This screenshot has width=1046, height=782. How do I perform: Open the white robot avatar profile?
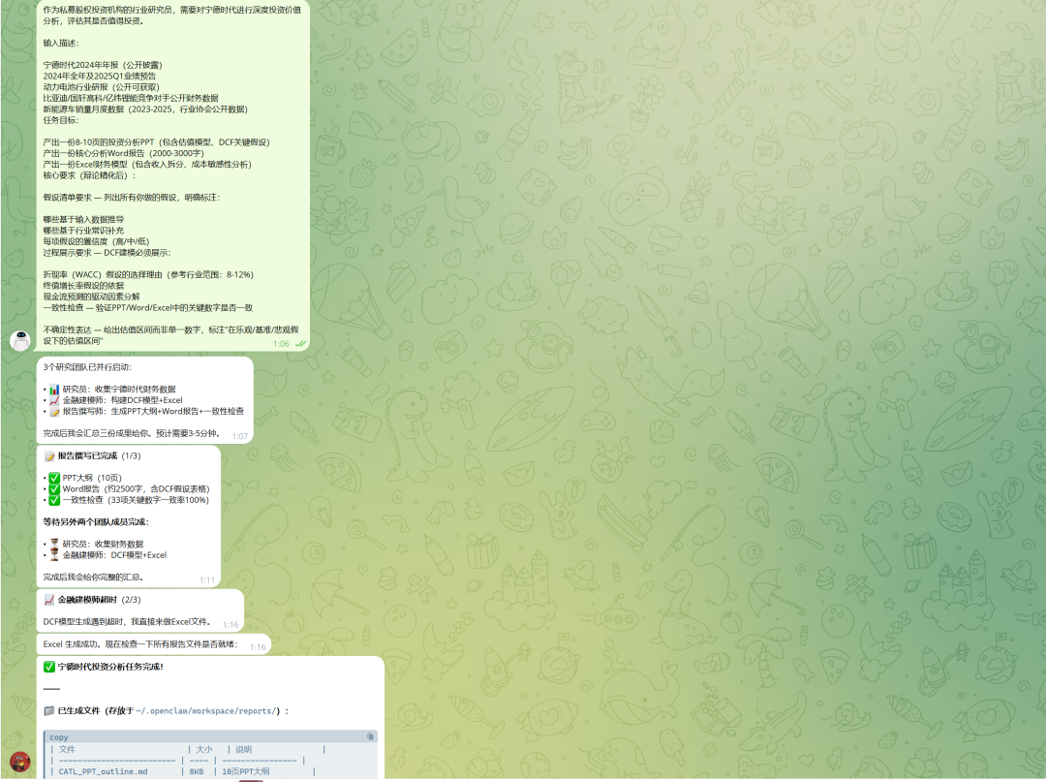tap(20, 340)
